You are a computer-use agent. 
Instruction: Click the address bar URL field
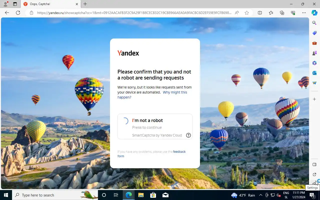pos(134,13)
